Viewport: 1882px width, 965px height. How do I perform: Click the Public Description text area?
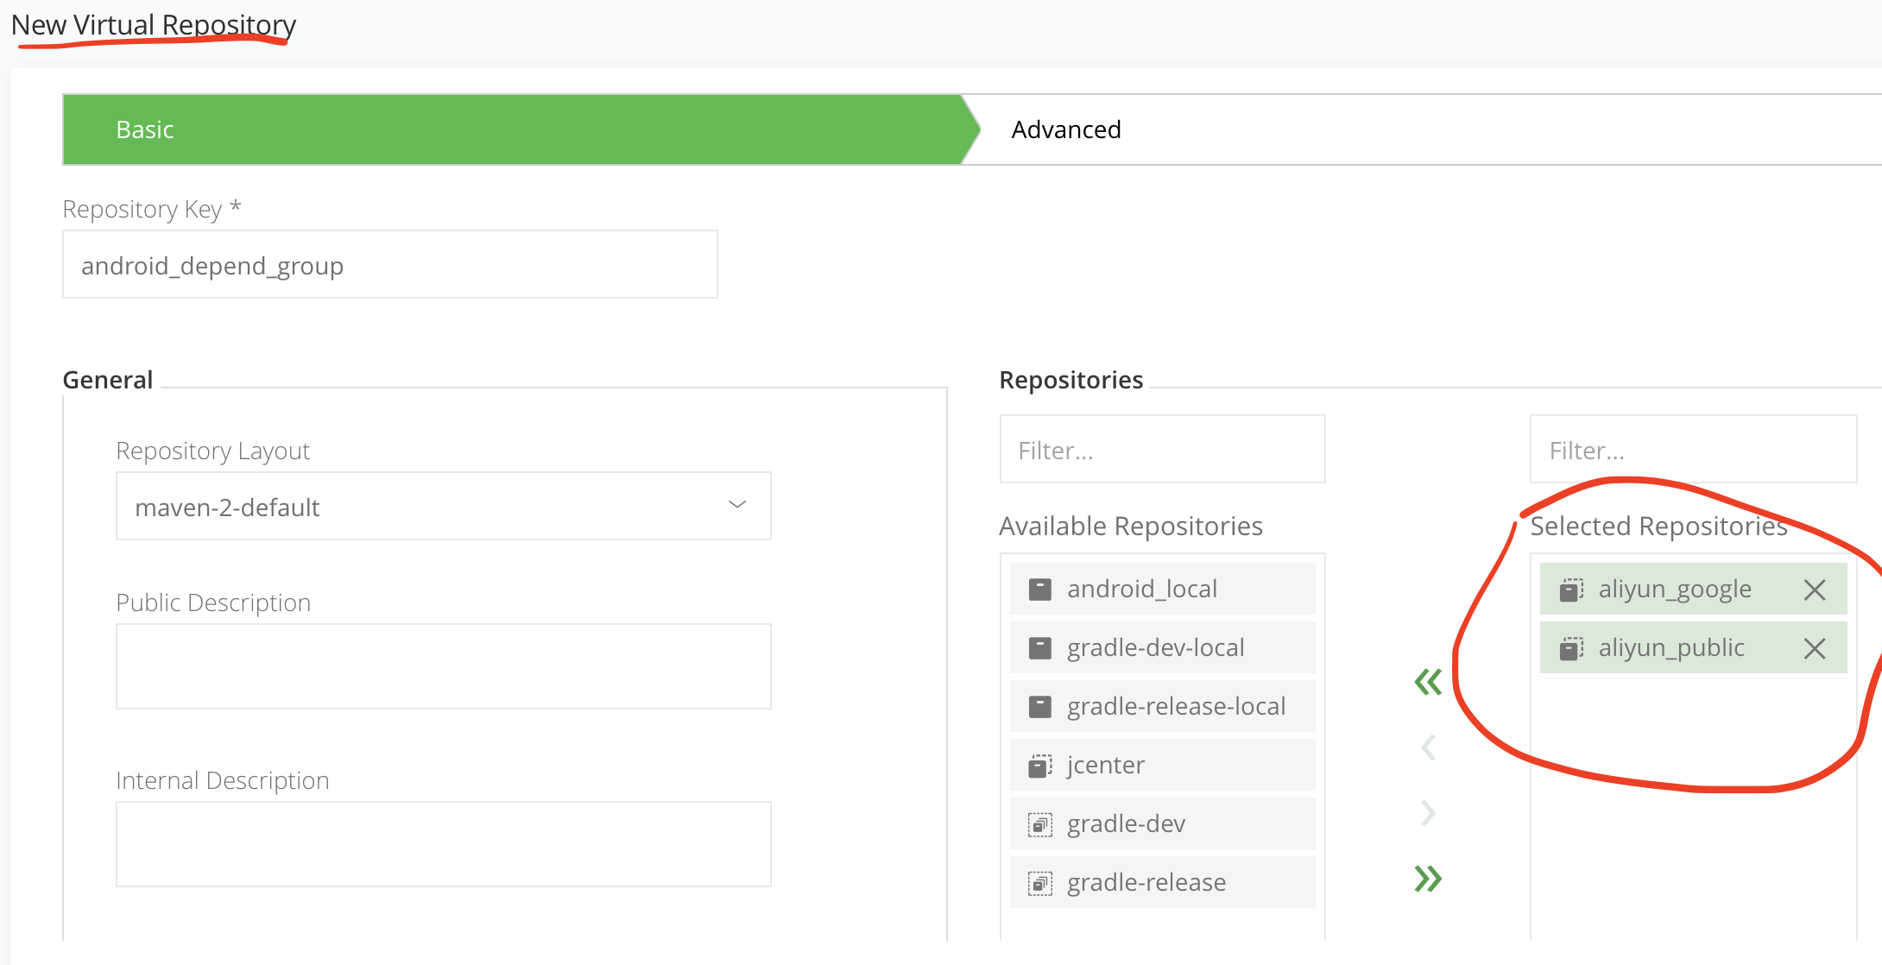[443, 666]
